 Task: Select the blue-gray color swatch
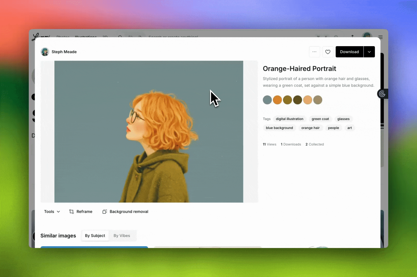267,100
